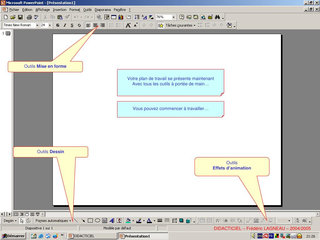Viewport: 320px width, 240px height.
Task: Toggle Italic (I) formatting
Action: click(x=65, y=25)
